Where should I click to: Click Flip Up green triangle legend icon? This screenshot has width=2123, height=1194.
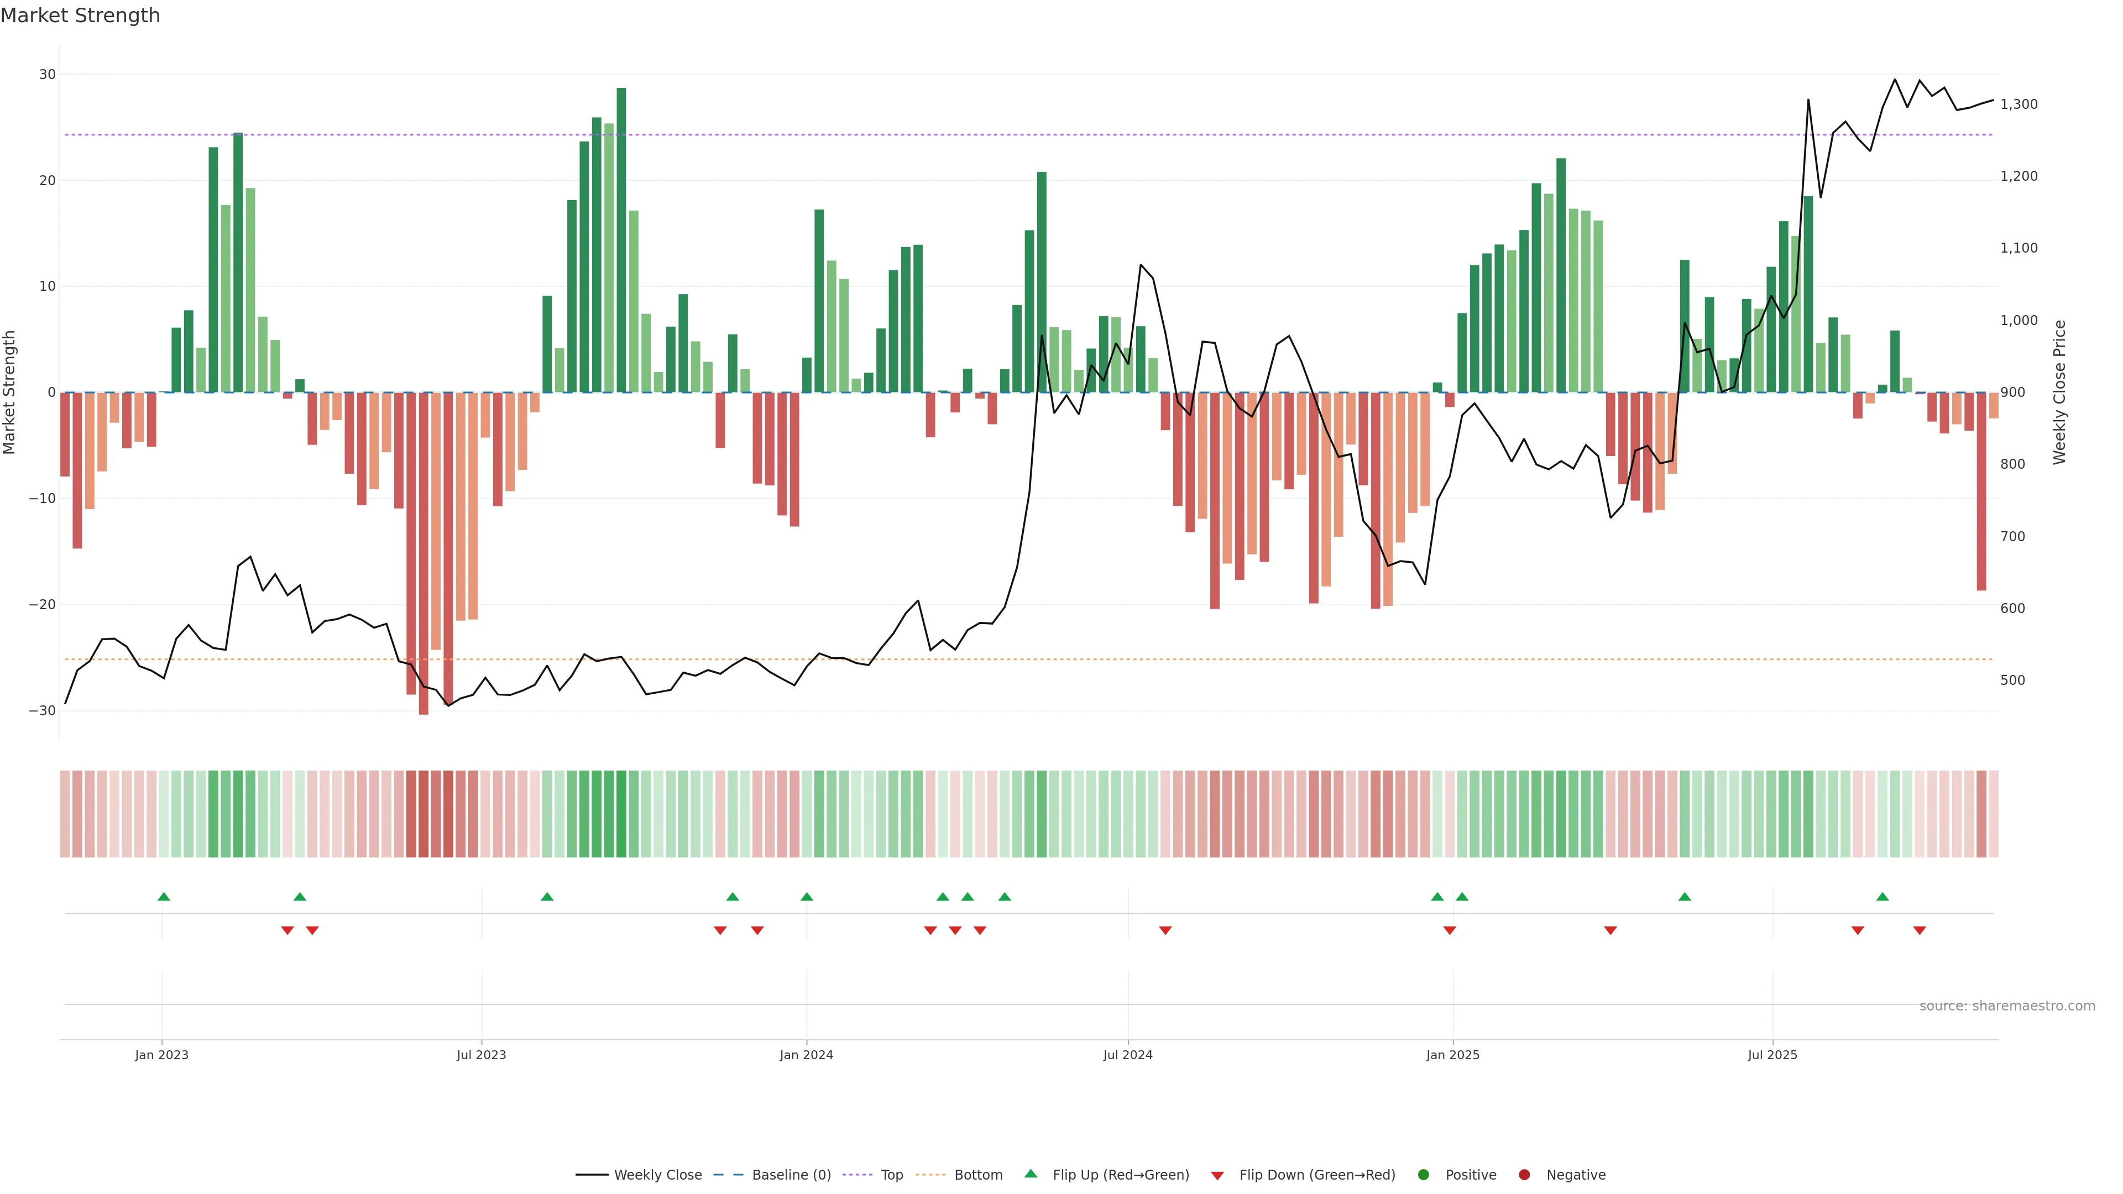pos(1030,1174)
